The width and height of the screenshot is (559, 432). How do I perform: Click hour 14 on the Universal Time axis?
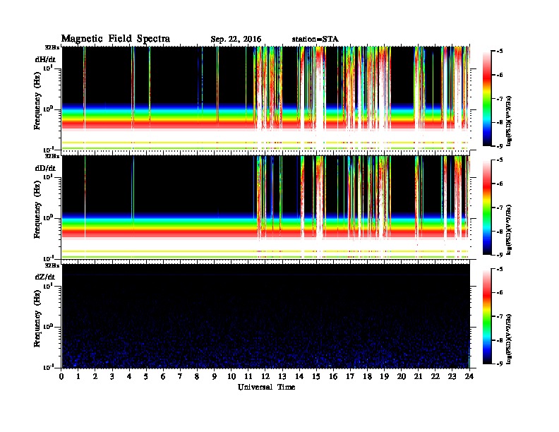[x=299, y=377]
